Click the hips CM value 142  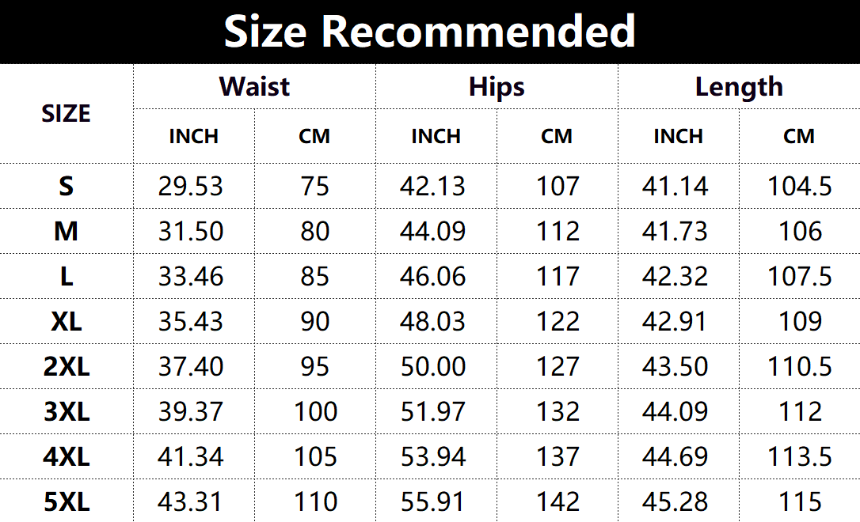pyautogui.click(x=557, y=502)
